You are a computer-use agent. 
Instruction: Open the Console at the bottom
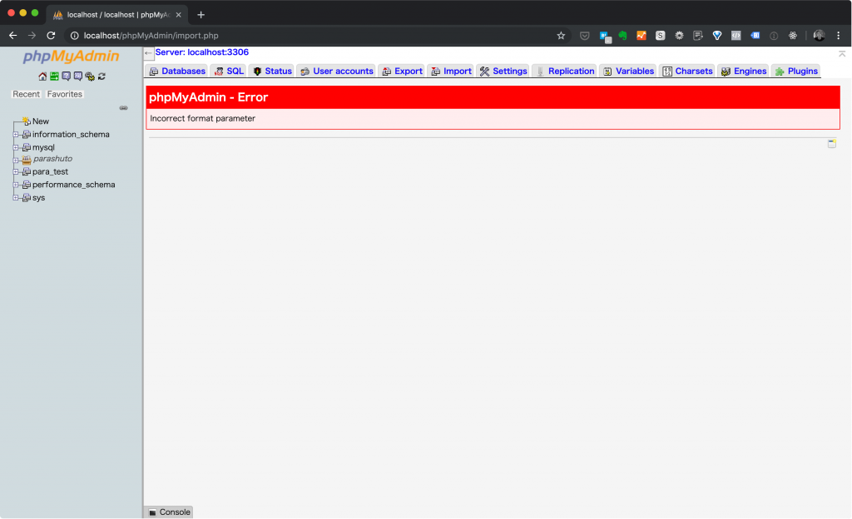tap(167, 512)
